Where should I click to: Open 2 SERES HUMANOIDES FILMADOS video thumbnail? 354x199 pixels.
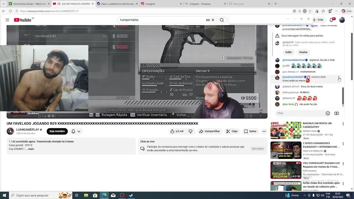[286, 150]
